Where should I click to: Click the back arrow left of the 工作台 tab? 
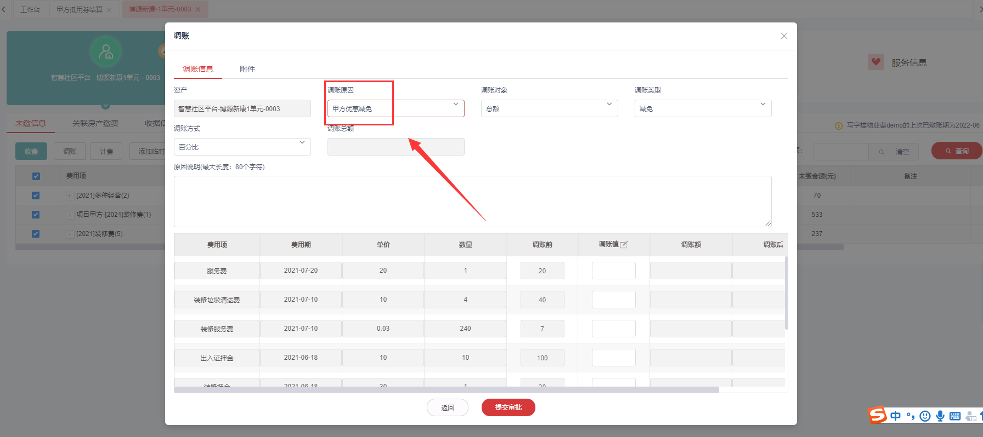pos(4,9)
